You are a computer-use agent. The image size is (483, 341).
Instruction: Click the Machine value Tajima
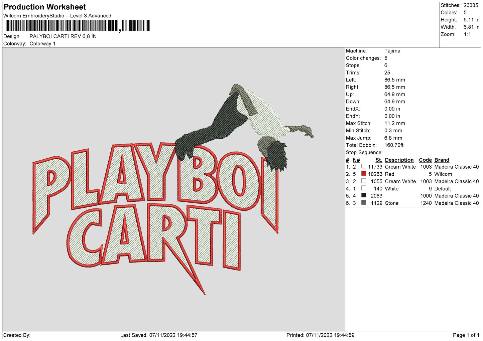click(x=392, y=51)
